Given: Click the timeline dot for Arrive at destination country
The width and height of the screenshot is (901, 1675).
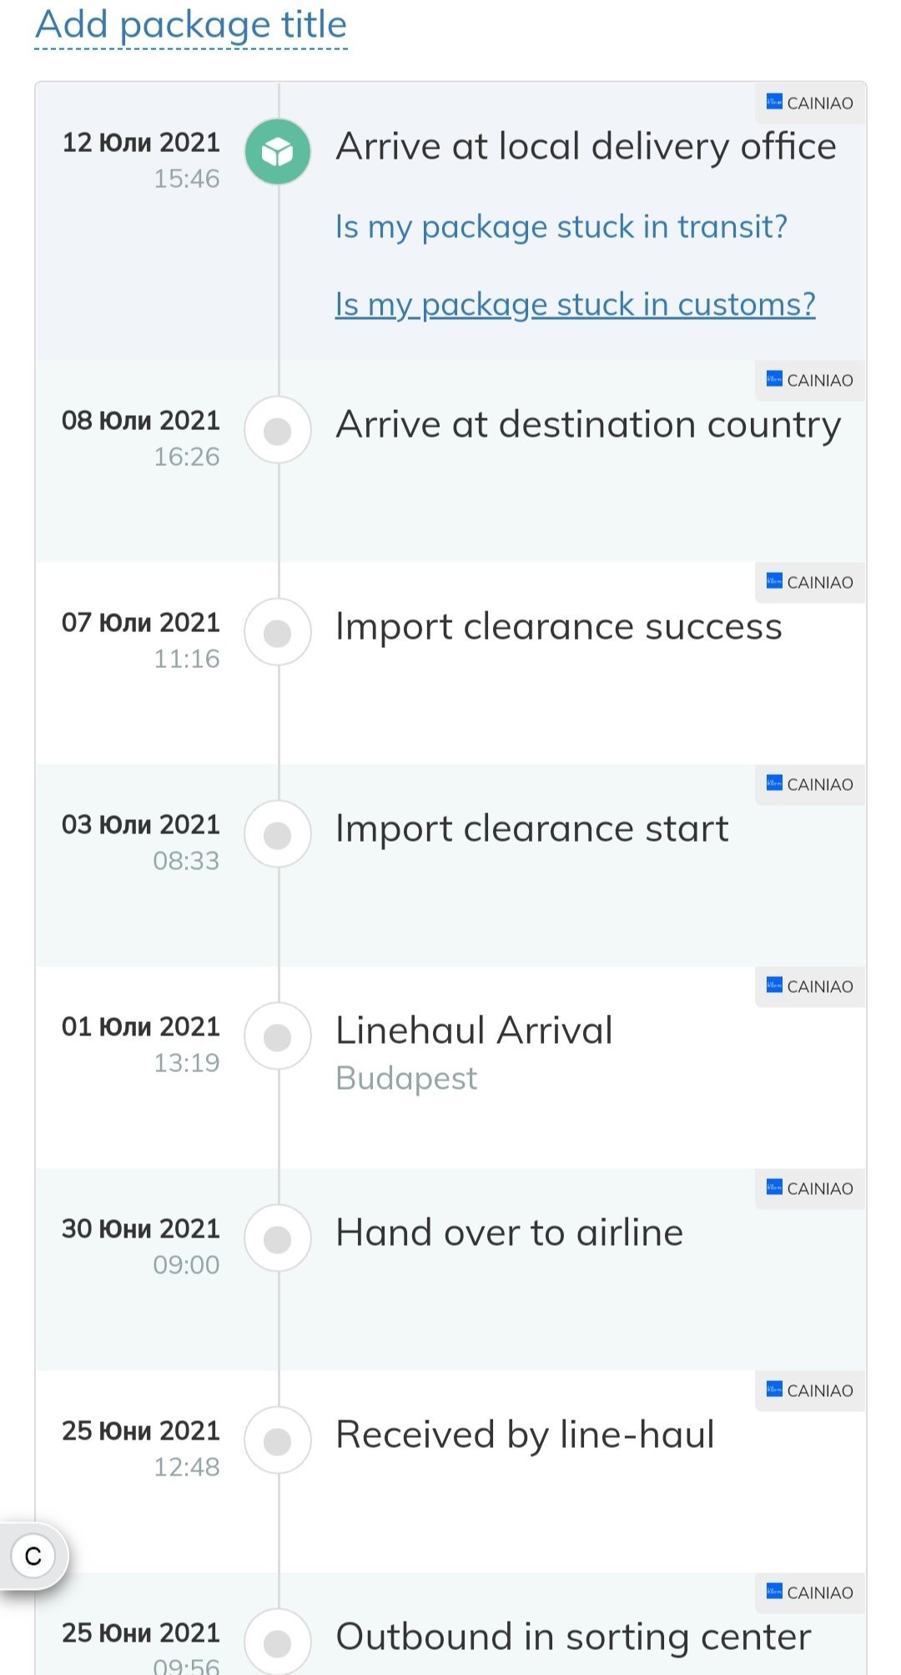Looking at the screenshot, I should tap(278, 430).
